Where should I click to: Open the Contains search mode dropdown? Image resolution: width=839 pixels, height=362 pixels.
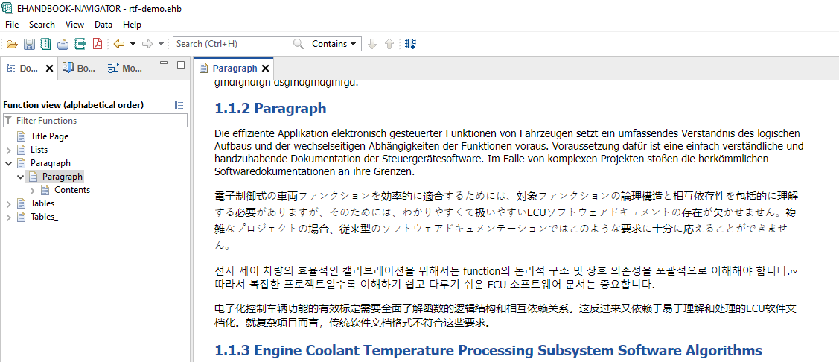(x=334, y=44)
